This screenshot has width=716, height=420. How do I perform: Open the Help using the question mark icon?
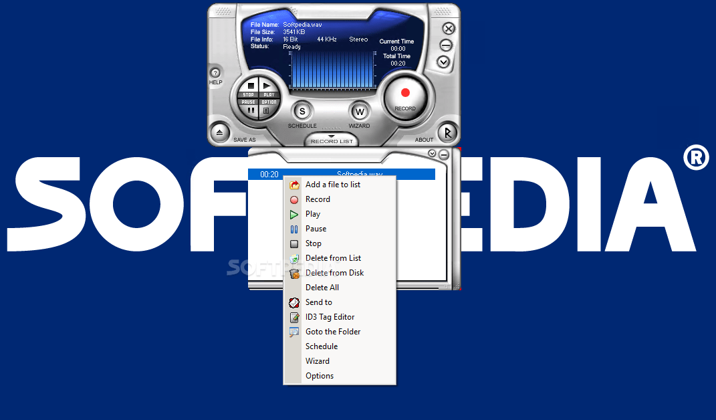215,73
